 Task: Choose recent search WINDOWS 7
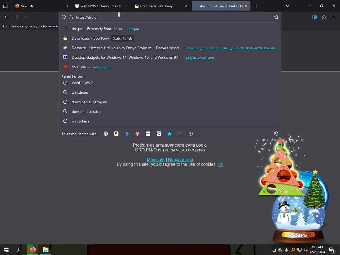click(170, 83)
